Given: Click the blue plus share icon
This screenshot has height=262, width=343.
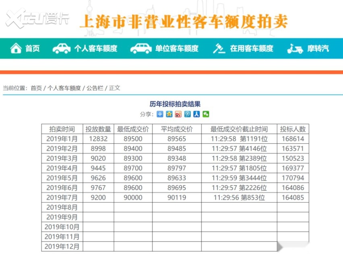Looking at the screenshot, I should coord(160,114).
